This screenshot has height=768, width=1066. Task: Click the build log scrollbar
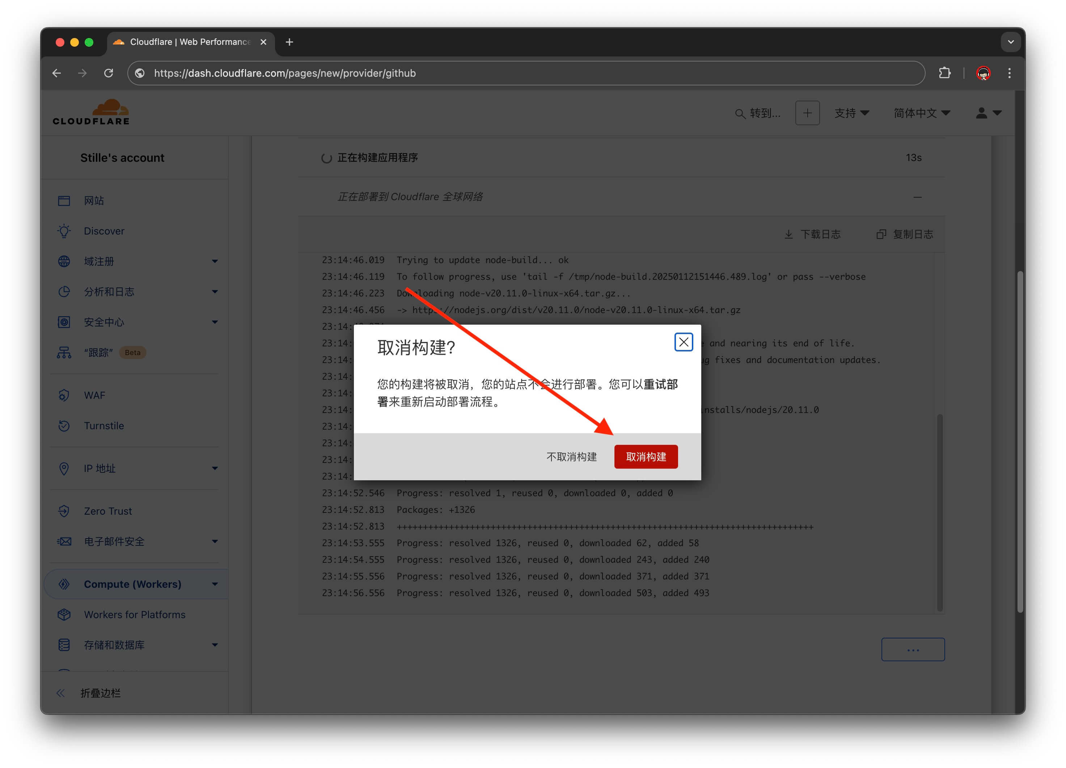(940, 512)
